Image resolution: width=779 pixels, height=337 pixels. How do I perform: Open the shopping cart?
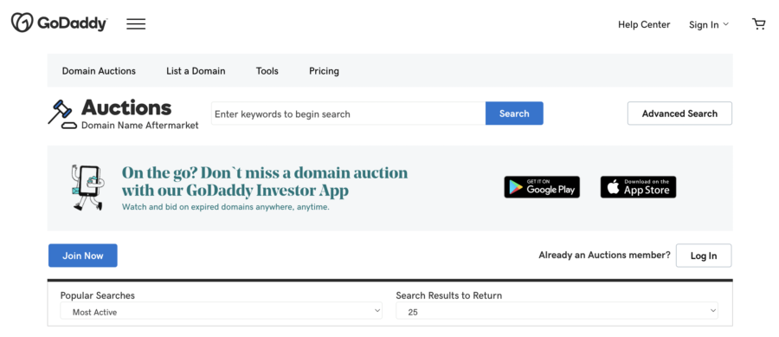point(758,24)
